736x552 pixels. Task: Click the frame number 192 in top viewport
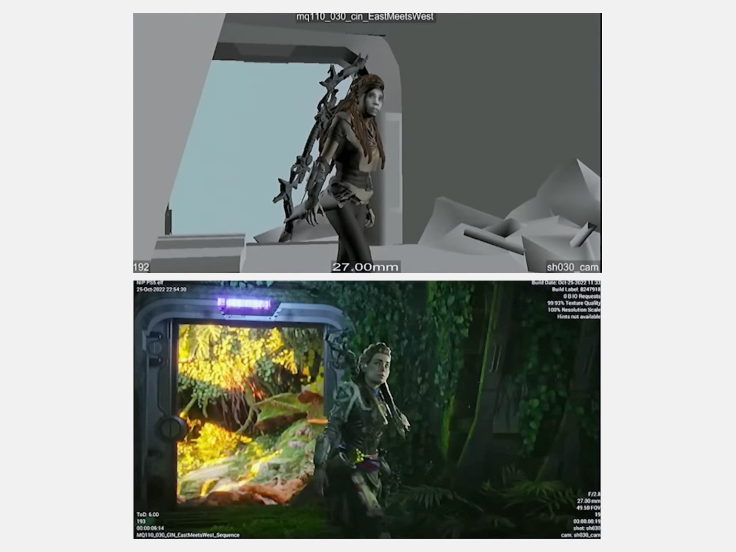tap(141, 267)
